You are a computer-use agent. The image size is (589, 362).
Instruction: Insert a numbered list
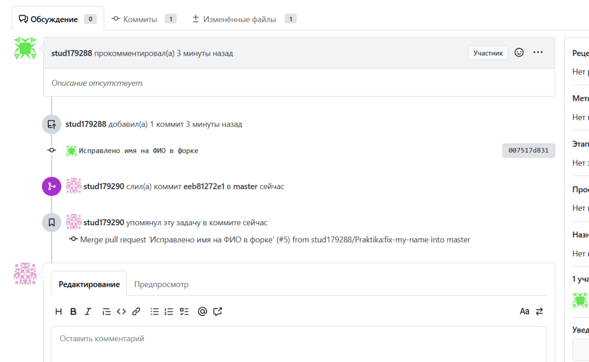pyautogui.click(x=169, y=311)
